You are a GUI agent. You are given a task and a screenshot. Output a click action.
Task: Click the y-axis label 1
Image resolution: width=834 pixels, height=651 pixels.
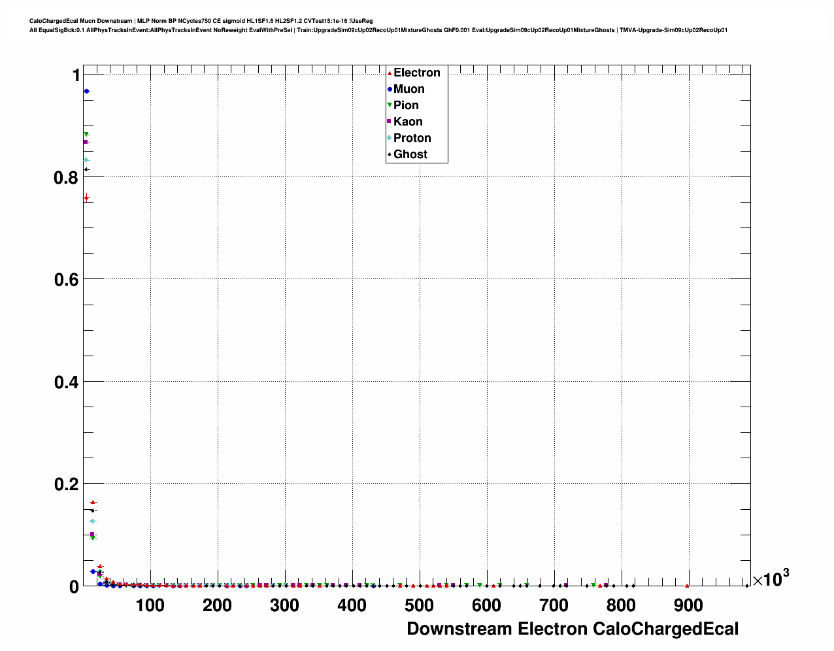76,75
